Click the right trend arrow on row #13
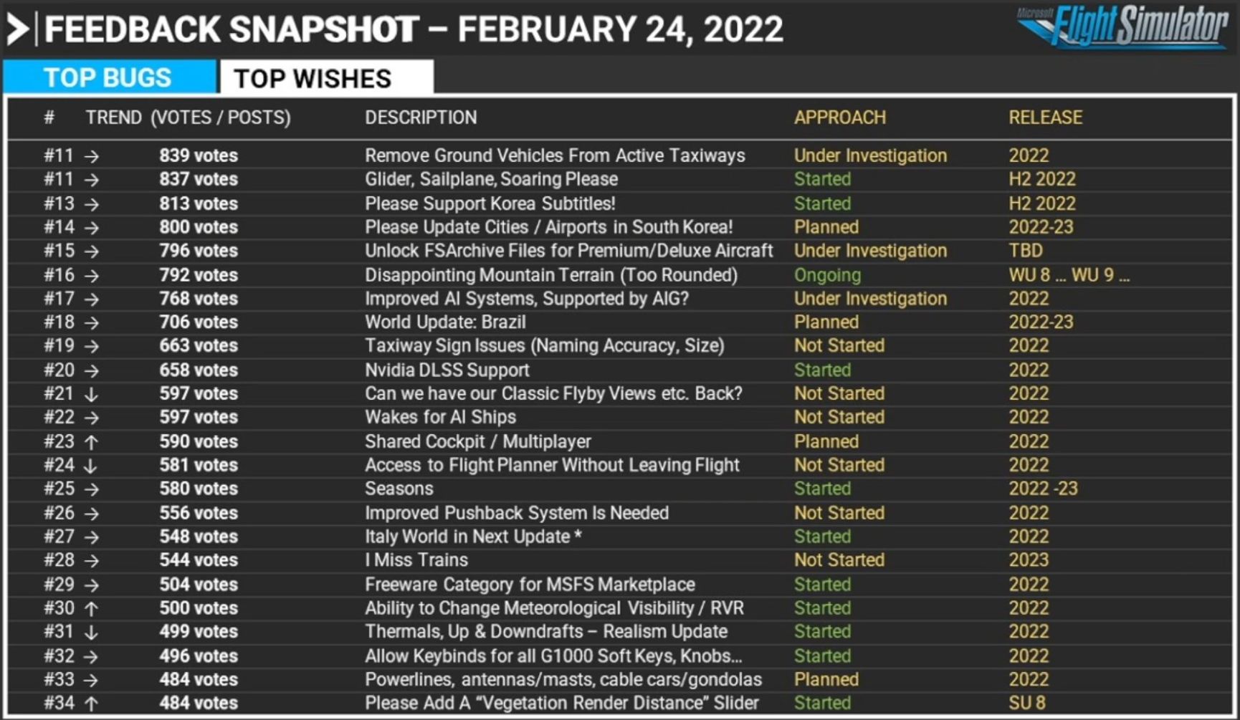The width and height of the screenshot is (1240, 720). coord(91,204)
